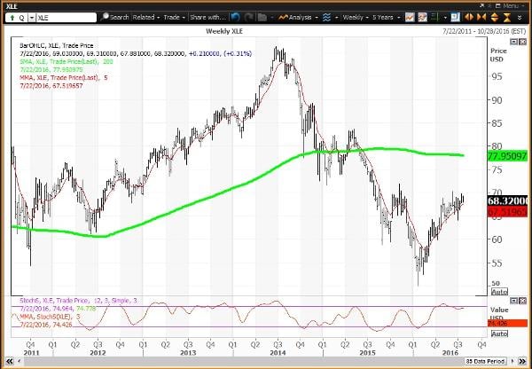Click the green 77.95097 price label
Viewport: 532px width, 369px height.
(507, 156)
